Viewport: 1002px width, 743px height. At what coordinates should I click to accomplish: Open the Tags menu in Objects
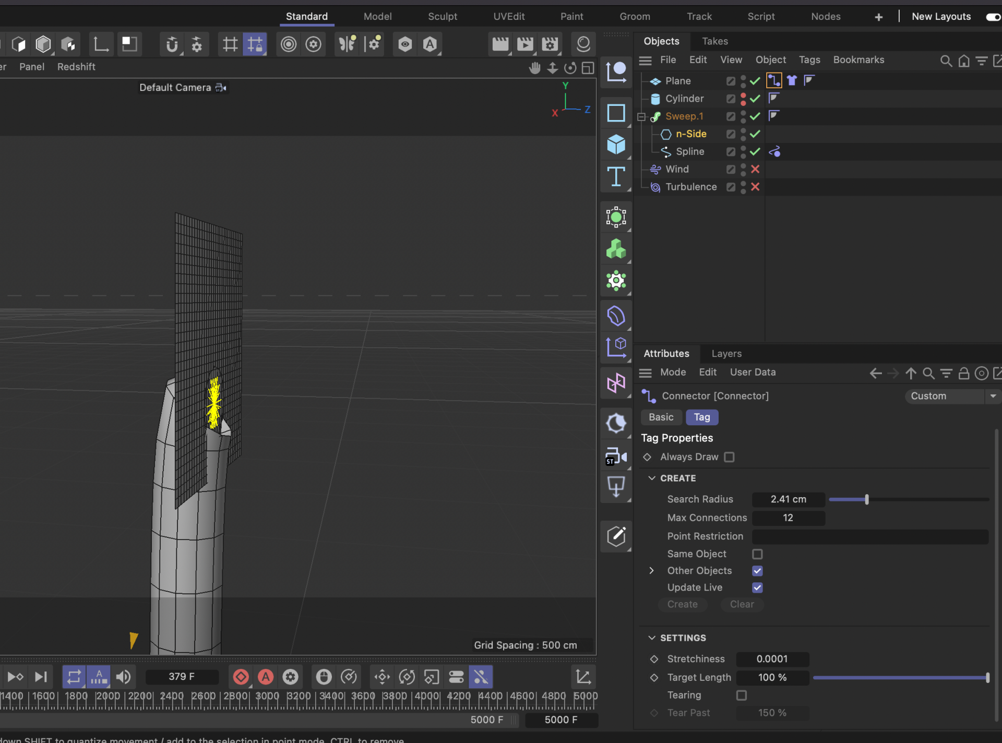coord(809,60)
